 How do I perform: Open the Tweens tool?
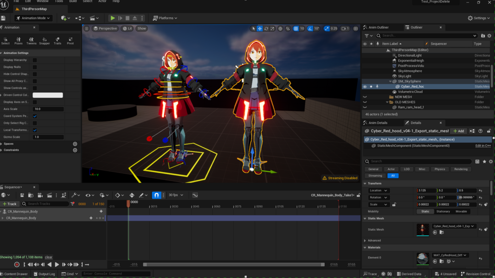(31, 40)
